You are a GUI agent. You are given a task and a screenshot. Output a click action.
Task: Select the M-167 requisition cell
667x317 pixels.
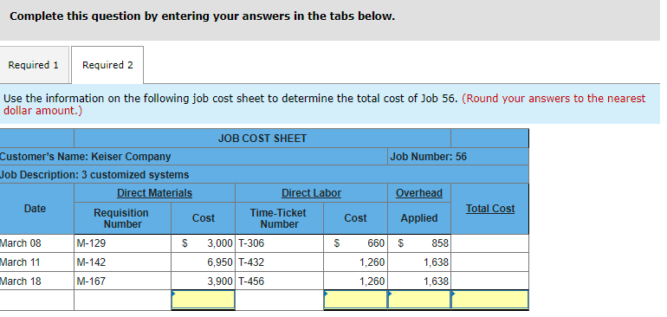point(122,281)
